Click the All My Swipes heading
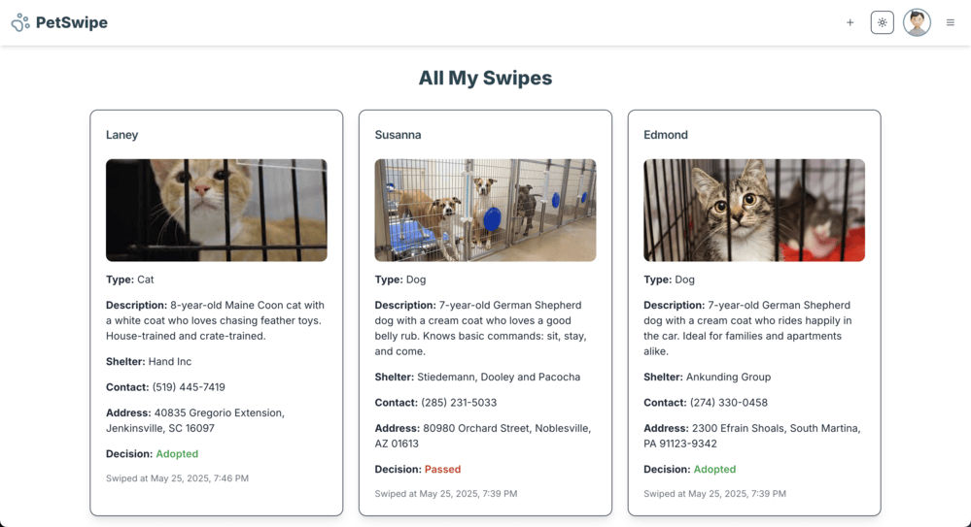This screenshot has width=971, height=527. point(486,78)
